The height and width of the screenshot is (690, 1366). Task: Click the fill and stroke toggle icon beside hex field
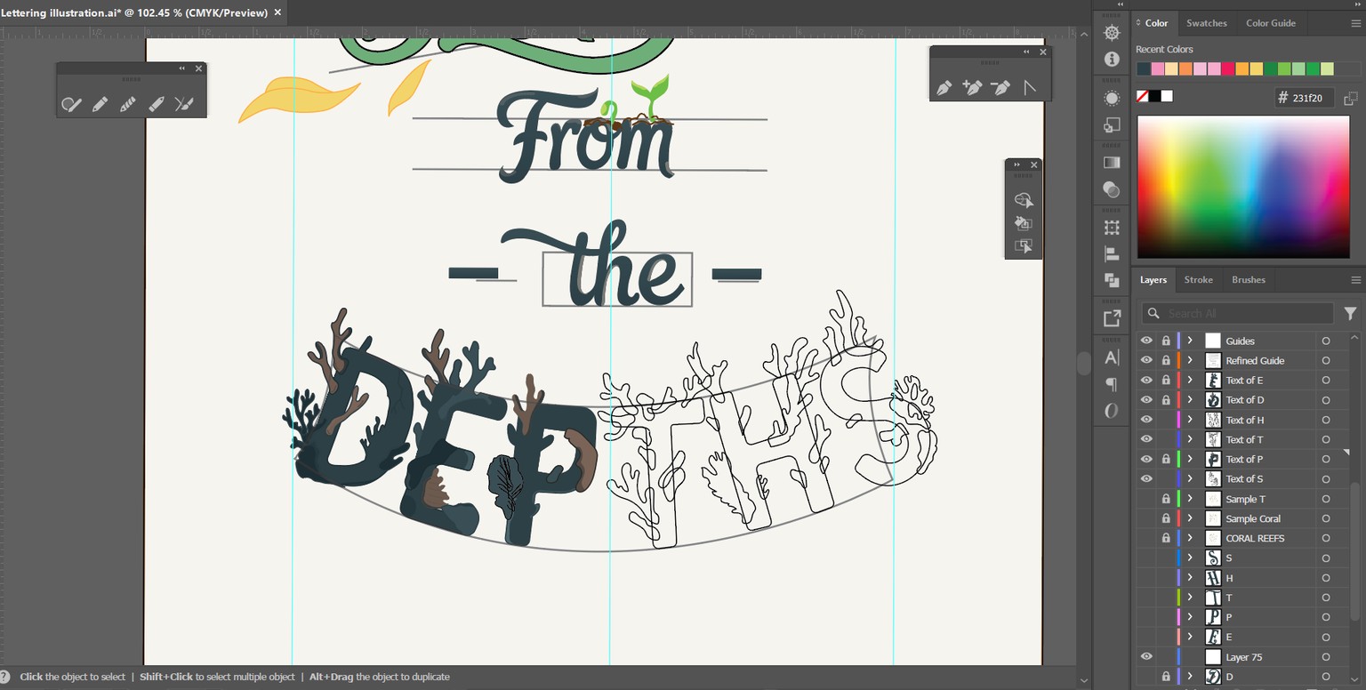tap(1350, 98)
